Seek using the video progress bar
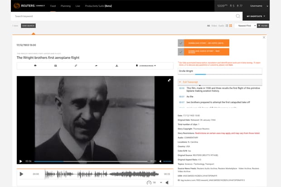Viewport: 281px width, 187px height. pyautogui.click(x=91, y=161)
